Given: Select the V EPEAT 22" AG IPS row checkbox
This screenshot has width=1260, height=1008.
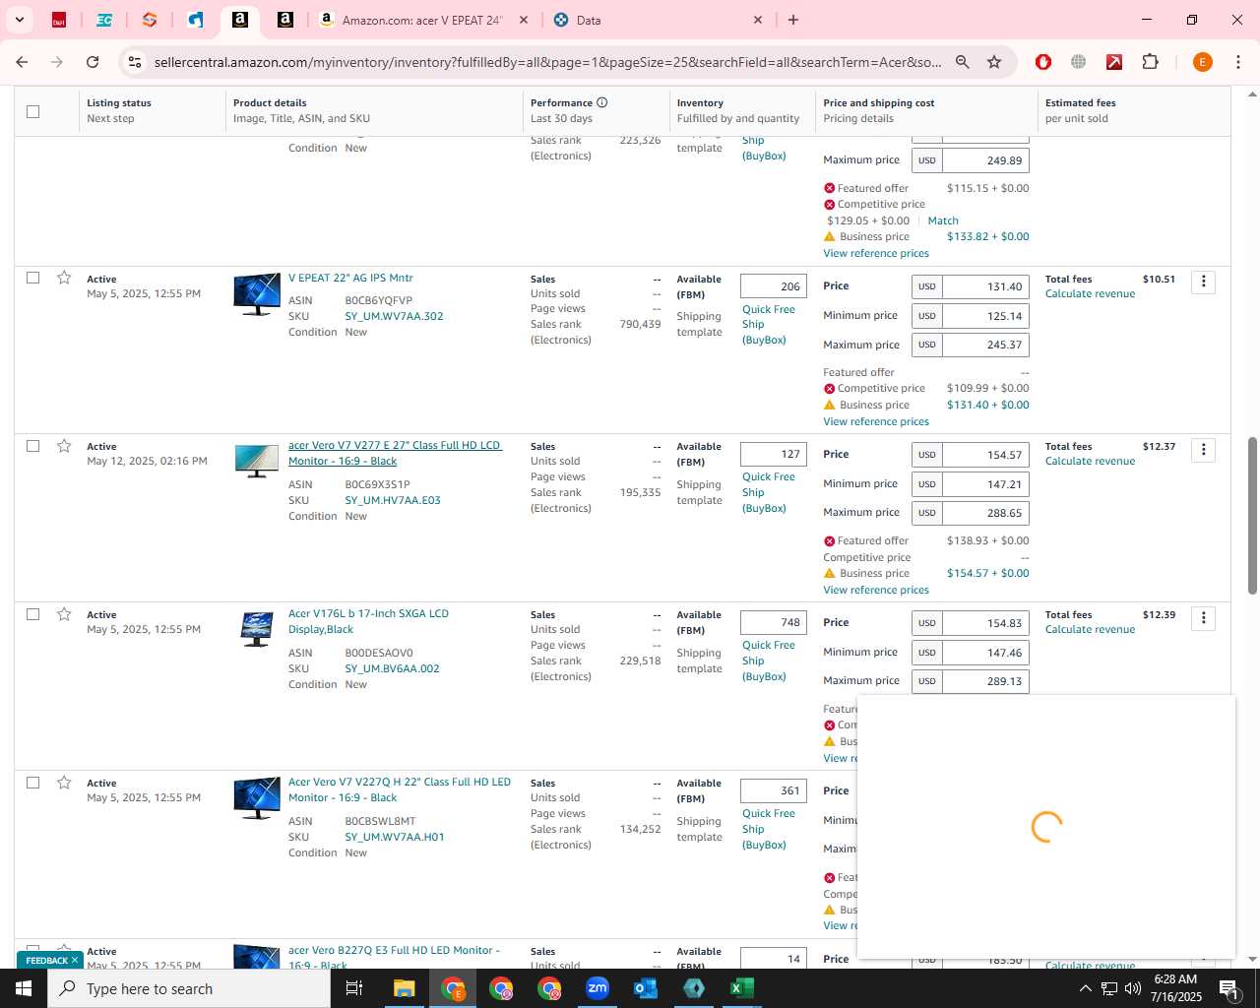Looking at the screenshot, I should pyautogui.click(x=32, y=278).
